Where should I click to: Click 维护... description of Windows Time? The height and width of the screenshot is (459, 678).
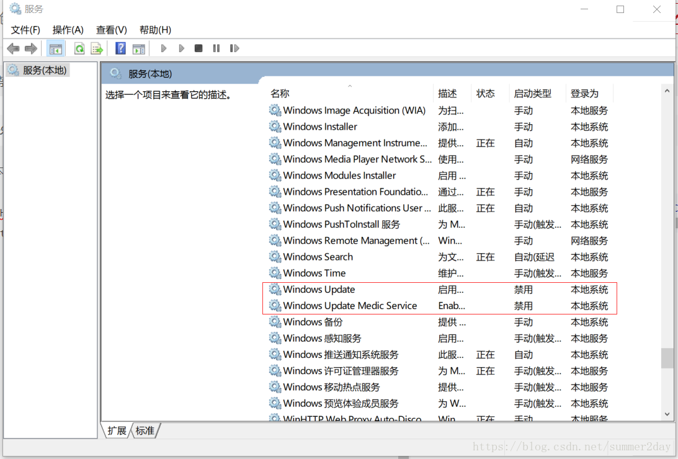[x=450, y=273]
